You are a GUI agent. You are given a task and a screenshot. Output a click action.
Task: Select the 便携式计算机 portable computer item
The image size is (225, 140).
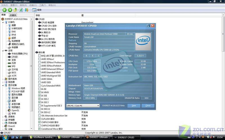coord(18,44)
